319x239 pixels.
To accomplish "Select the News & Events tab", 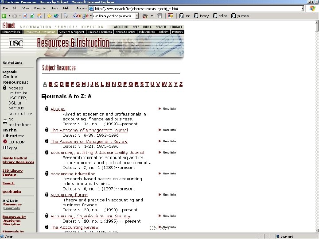I will click(x=125, y=32).
